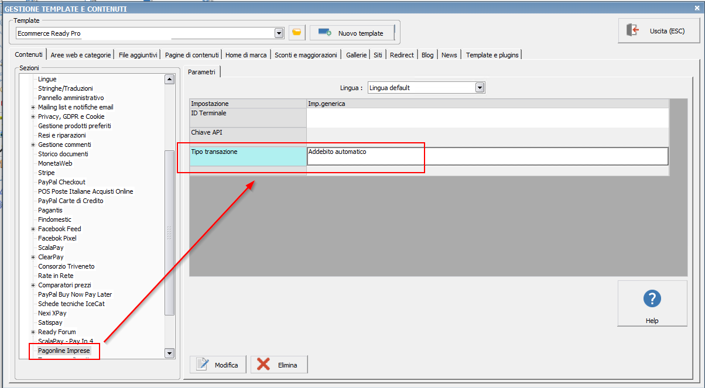Open the Redirect tab
Viewport: 705px width, 388px height.
tap(402, 55)
